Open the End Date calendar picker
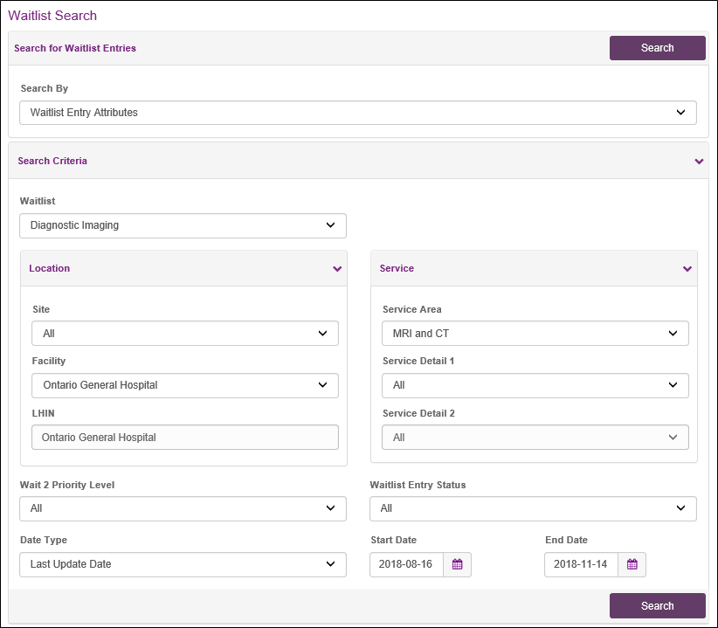The image size is (718, 628). pyautogui.click(x=632, y=564)
